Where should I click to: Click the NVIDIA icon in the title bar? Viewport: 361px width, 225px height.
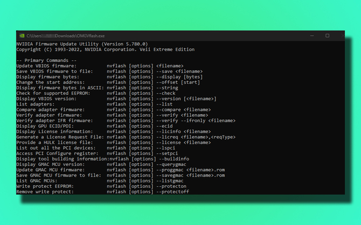[x=22, y=36]
